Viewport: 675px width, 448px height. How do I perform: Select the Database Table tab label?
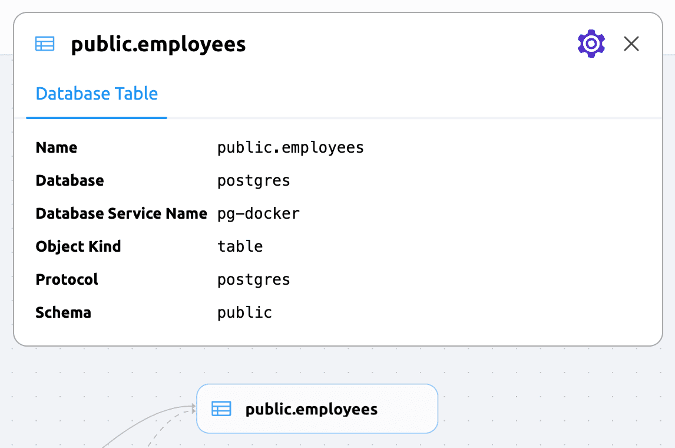(96, 93)
